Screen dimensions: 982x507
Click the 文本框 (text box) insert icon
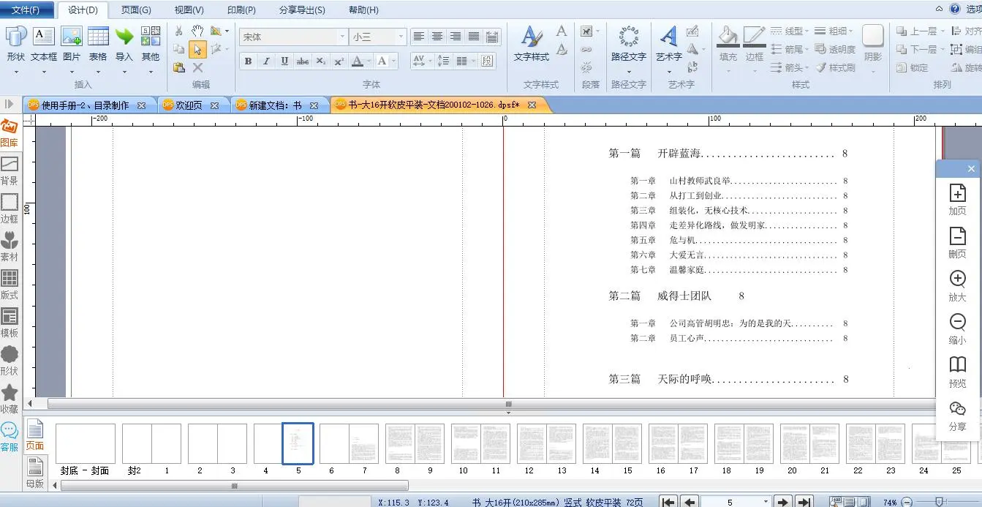(44, 37)
